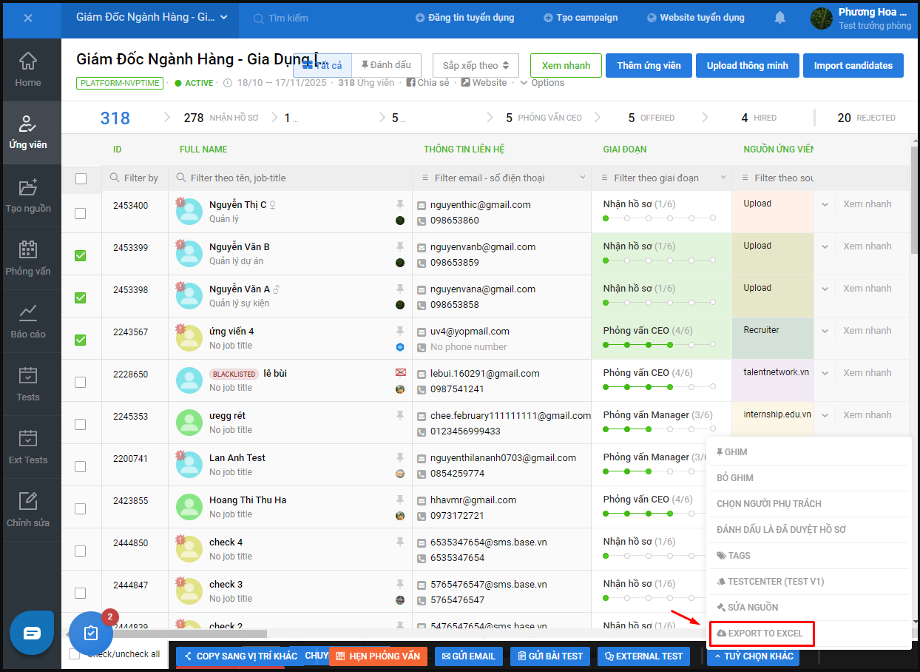
Task: Pin candidate Hoang Thi Thu Ha
Action: pyautogui.click(x=400, y=500)
